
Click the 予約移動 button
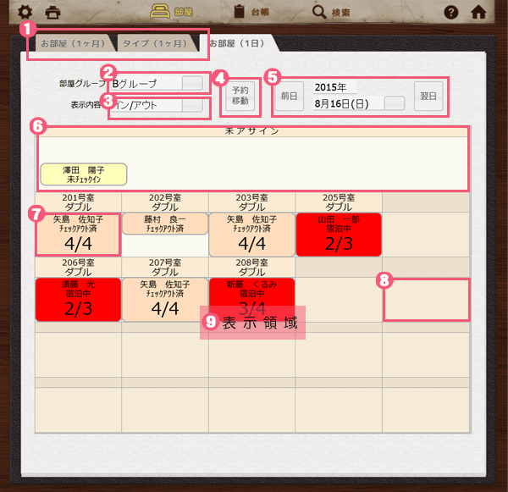pos(240,96)
